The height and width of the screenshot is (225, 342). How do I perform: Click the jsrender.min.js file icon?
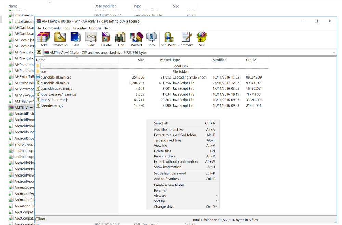pyautogui.click(x=38, y=106)
